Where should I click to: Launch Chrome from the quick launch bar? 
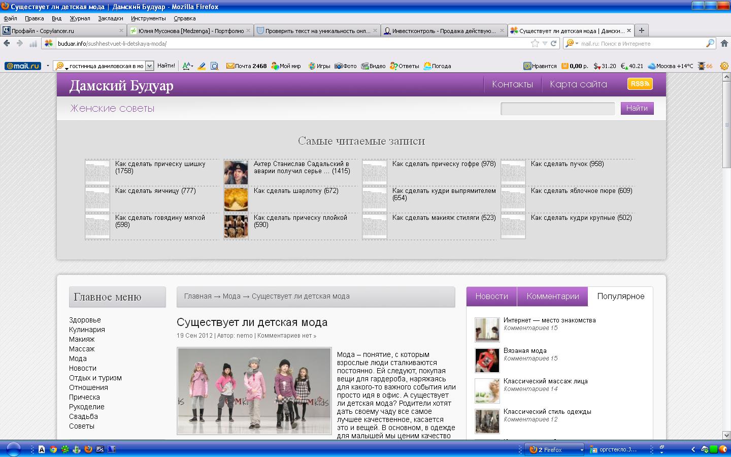[53, 449]
